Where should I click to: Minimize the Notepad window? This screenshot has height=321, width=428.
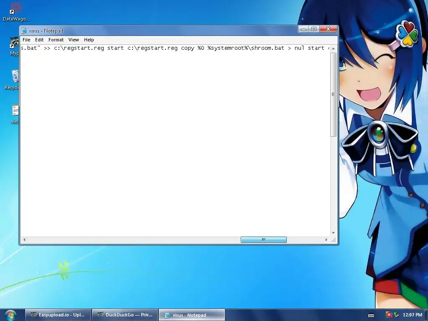[x=303, y=29]
